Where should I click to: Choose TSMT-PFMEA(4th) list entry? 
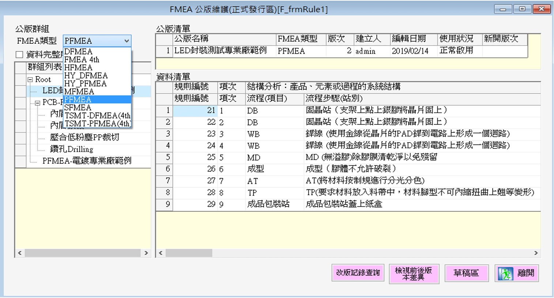[x=97, y=124]
